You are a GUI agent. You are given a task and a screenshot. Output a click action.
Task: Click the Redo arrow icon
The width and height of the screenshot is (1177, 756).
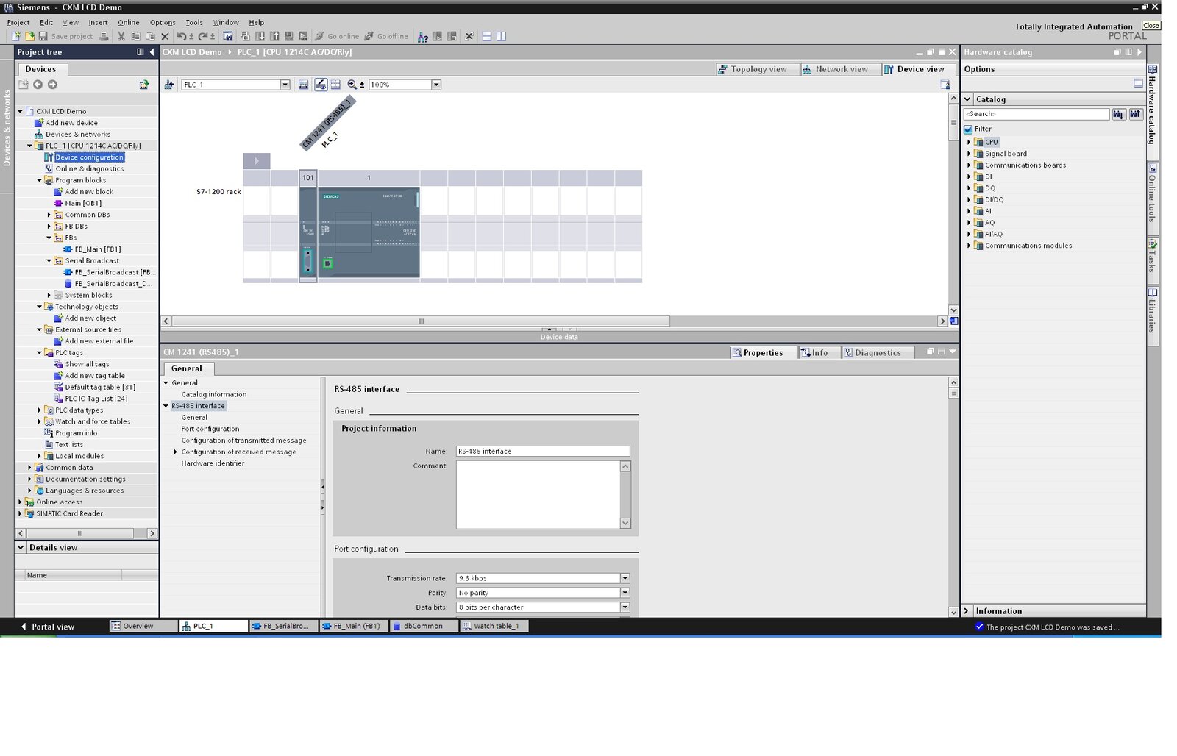pos(203,36)
